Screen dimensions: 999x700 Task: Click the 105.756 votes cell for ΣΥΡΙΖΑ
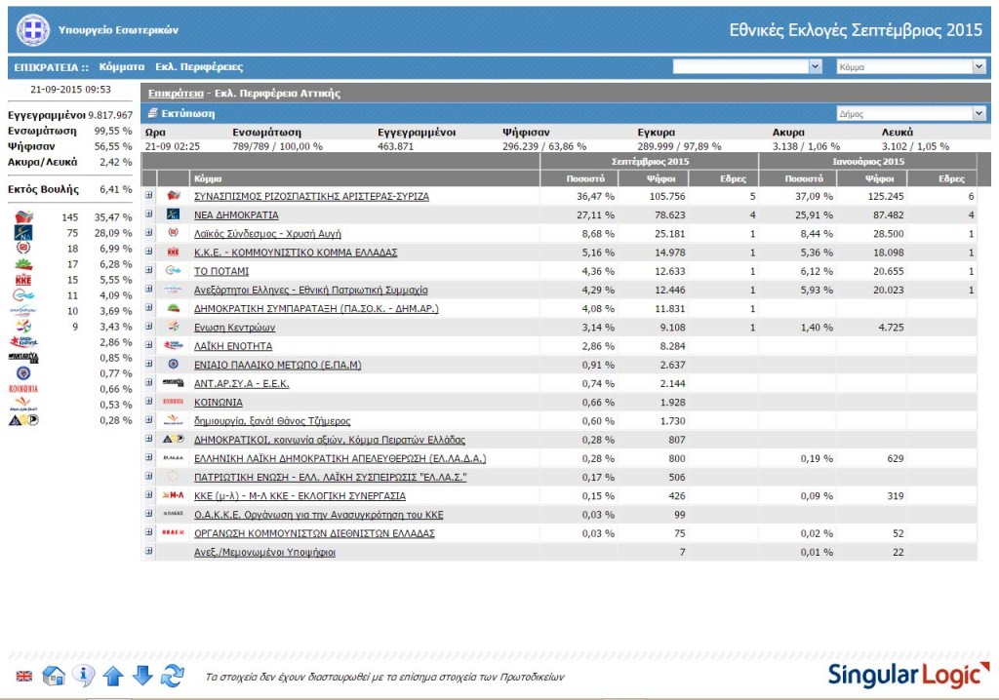[x=667, y=196]
